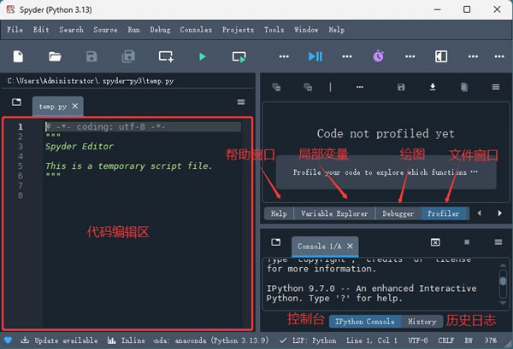Collapse one level icon in profiler toolbar
Screen dimensions: 513x349
276,87
